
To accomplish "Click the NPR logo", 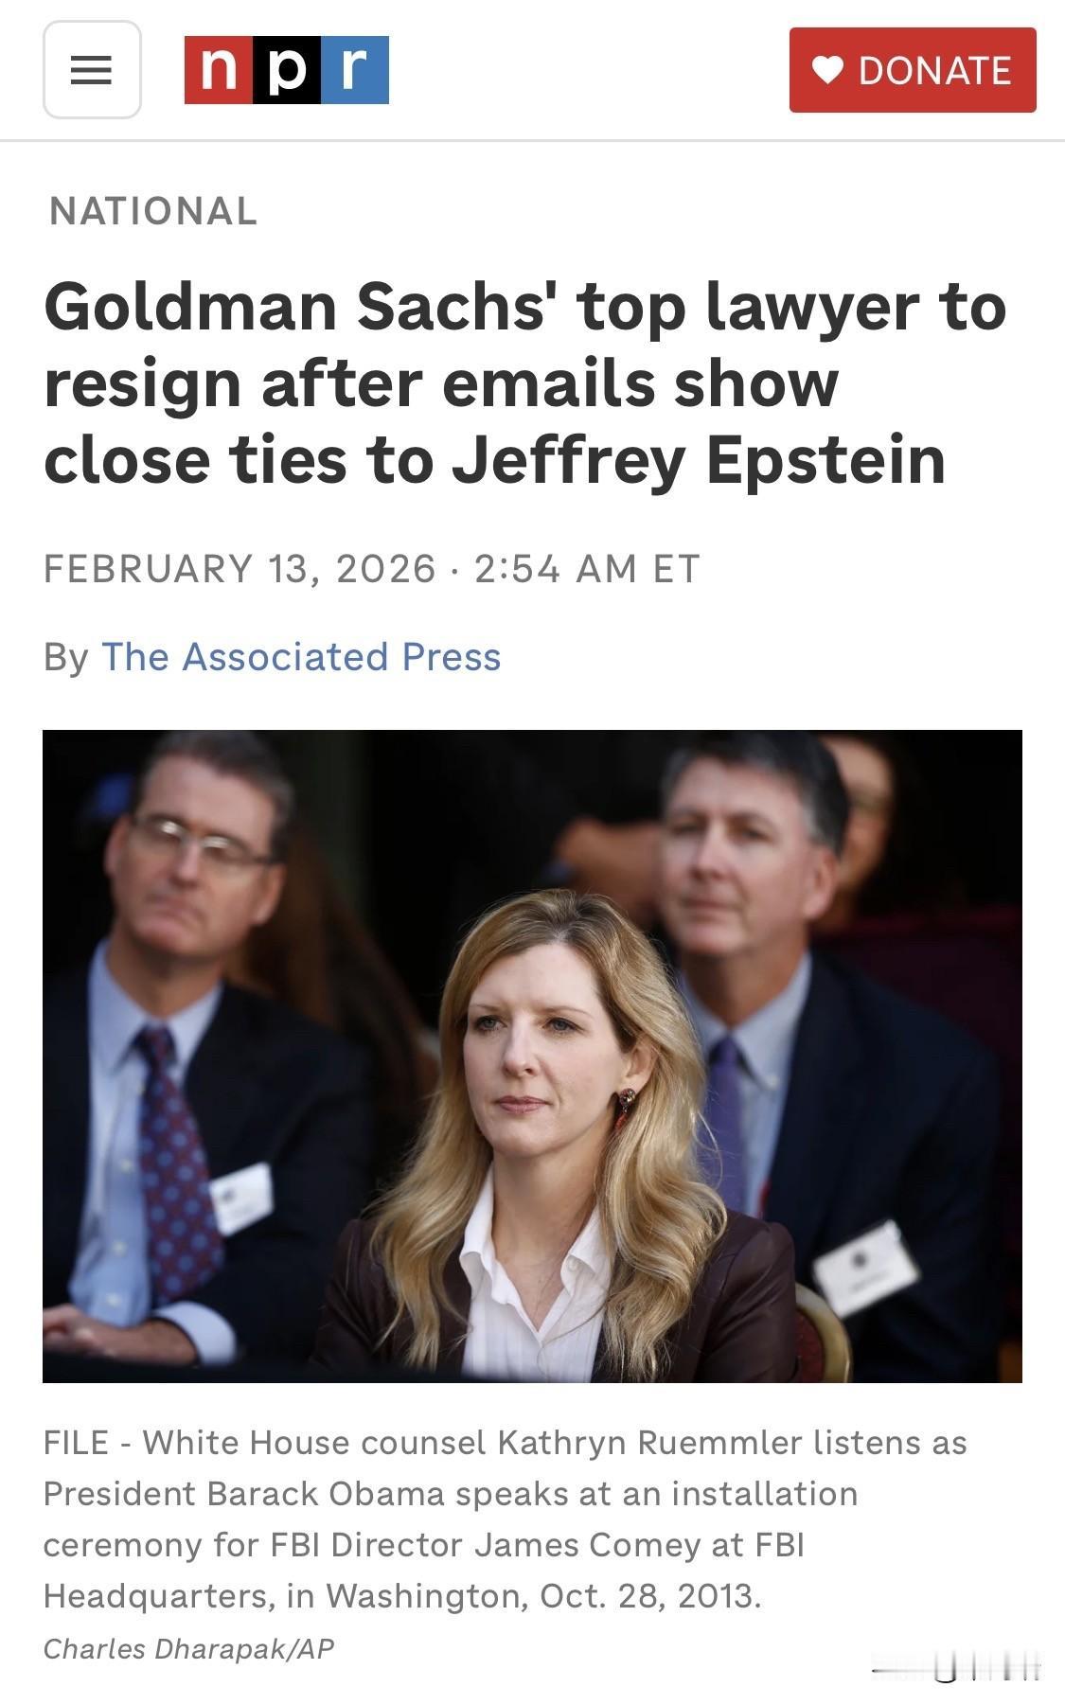I will tap(287, 70).
